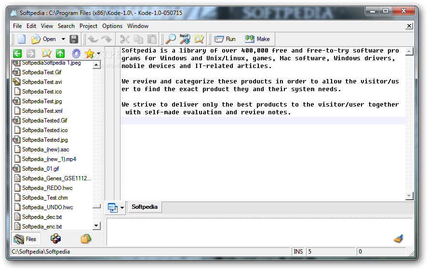This screenshot has width=428, height=270.
Task: Click the INS indicator in status bar
Action: point(298,251)
